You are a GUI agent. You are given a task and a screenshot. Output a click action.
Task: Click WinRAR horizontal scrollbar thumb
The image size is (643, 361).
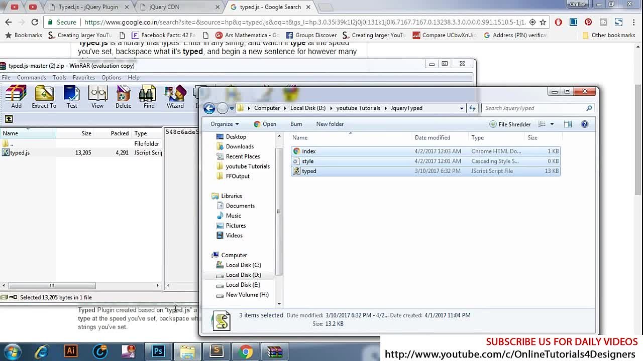[52, 285]
